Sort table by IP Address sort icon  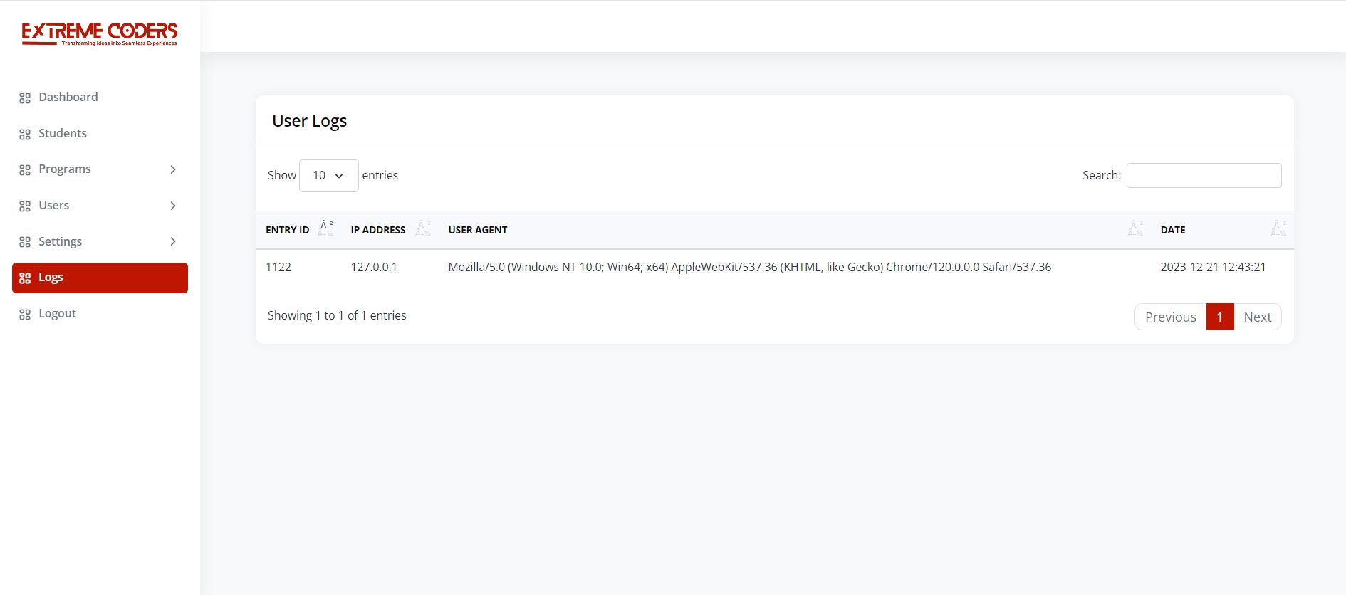tap(423, 229)
